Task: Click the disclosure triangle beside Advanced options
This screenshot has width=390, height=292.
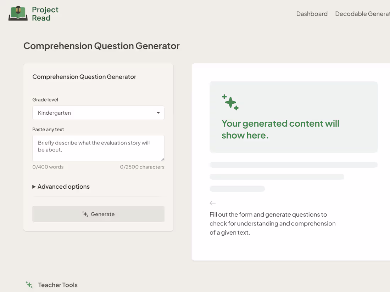Action: click(x=34, y=187)
